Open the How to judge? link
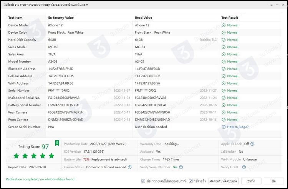Screen dimensions: 288x189 pos(238,127)
